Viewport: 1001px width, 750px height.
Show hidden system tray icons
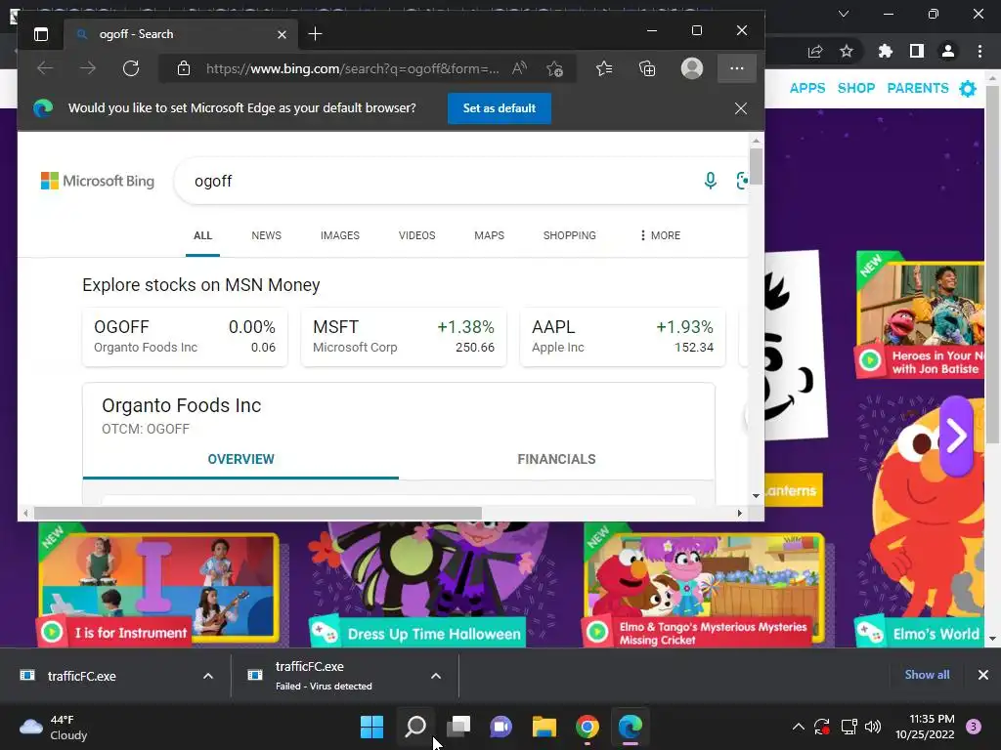(799, 727)
